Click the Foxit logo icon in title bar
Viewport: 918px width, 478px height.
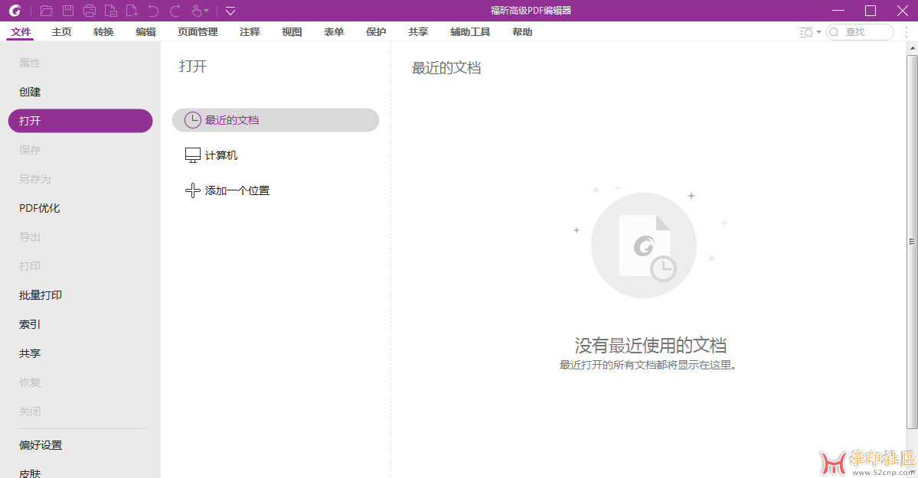[x=15, y=11]
